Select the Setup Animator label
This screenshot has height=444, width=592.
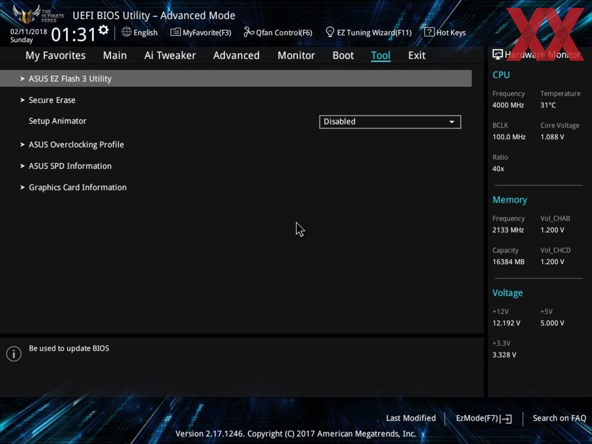pyautogui.click(x=57, y=121)
